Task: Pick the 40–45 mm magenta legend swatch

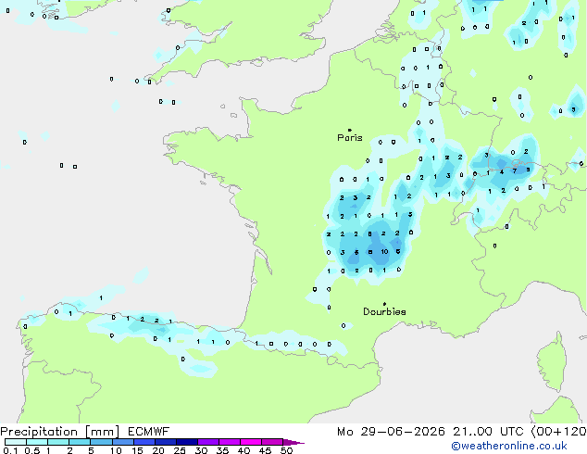Action: click(251, 442)
